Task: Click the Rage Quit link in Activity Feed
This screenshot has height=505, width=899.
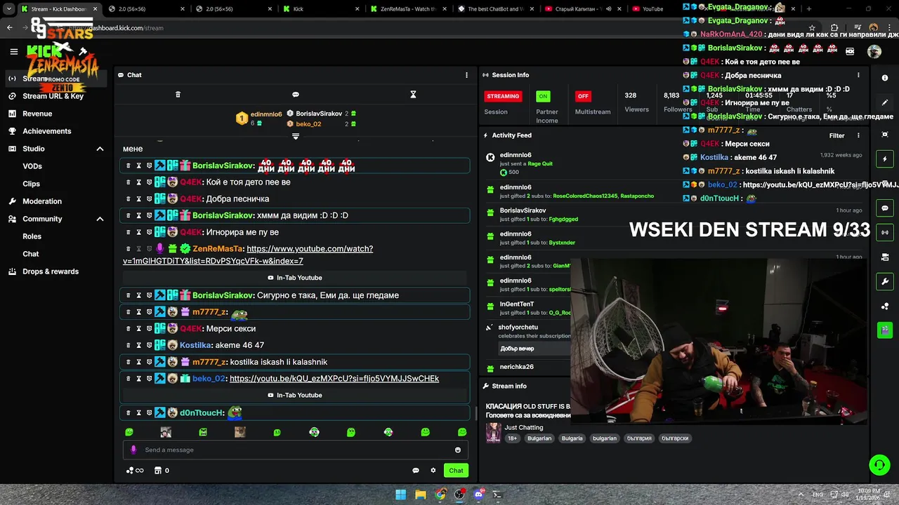Action: (540, 163)
